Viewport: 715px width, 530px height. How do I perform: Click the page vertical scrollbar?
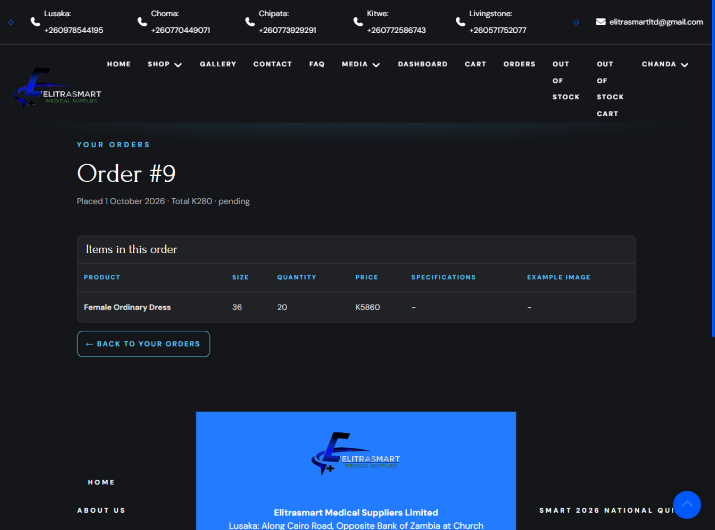tap(713, 168)
